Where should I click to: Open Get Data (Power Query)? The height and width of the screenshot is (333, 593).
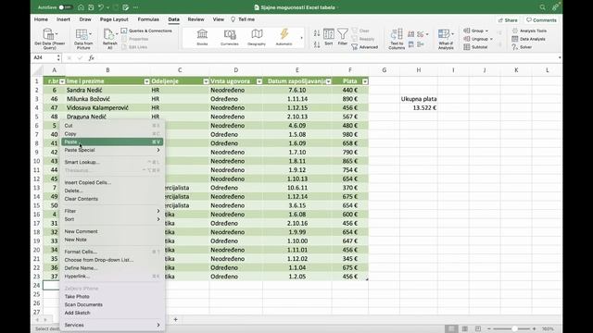point(49,39)
